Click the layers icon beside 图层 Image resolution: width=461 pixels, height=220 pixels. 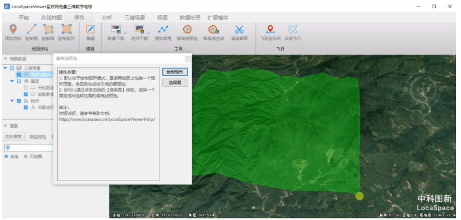26,81
